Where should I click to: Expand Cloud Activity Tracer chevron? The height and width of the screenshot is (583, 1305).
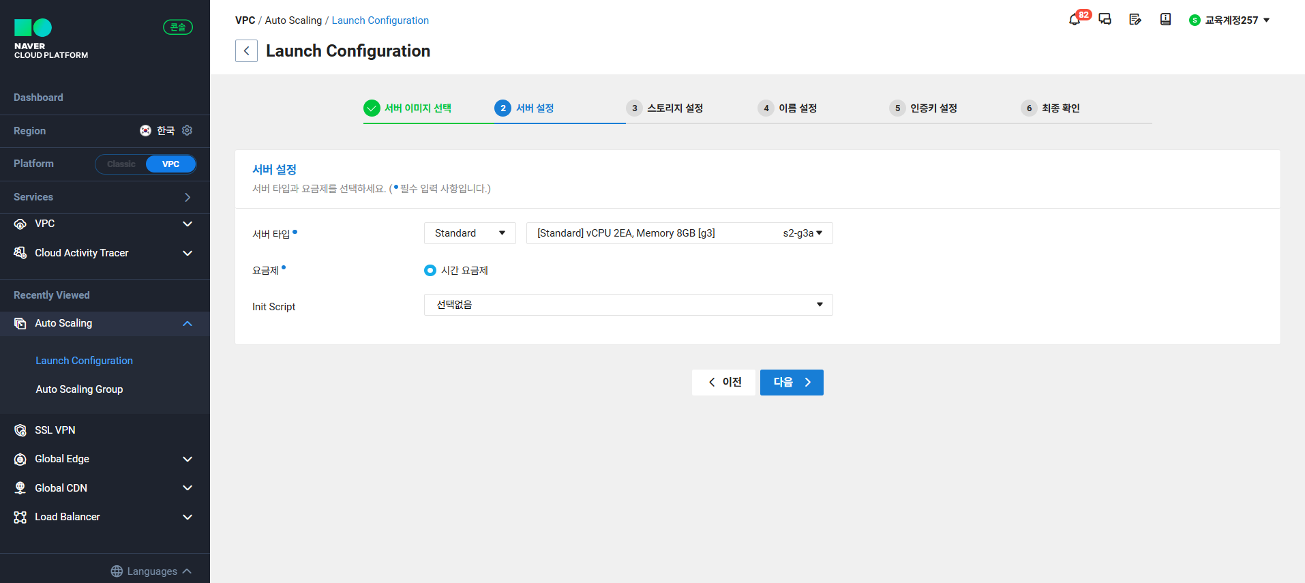[187, 253]
